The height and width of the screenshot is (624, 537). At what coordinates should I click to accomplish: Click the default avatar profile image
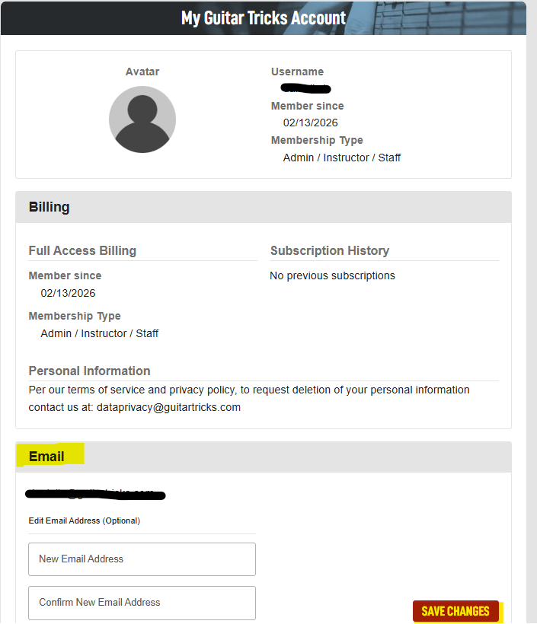[x=142, y=119]
